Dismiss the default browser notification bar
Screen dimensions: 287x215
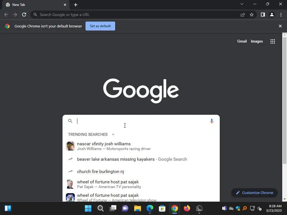280,26
